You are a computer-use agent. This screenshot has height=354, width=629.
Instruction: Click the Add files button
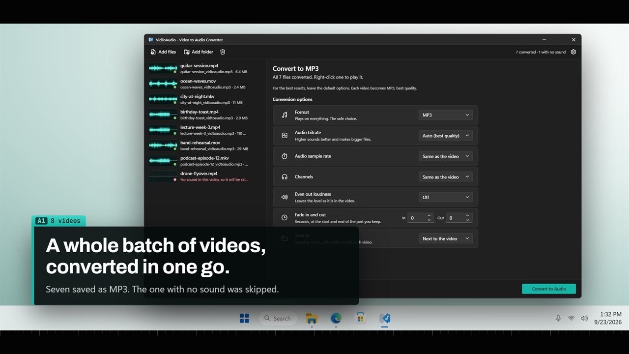[x=163, y=52]
